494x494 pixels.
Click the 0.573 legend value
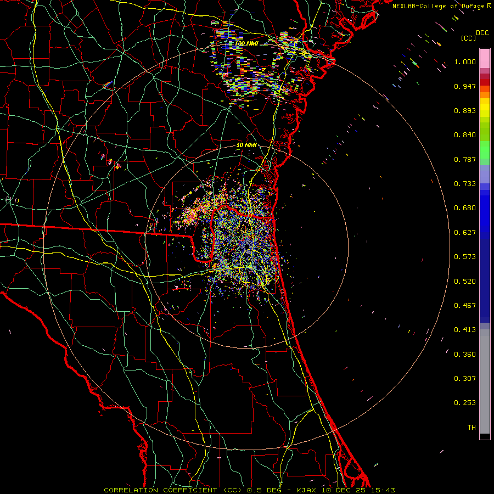pos(465,257)
